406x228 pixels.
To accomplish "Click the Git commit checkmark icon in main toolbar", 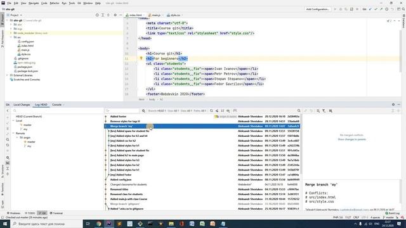I will [x=376, y=9].
